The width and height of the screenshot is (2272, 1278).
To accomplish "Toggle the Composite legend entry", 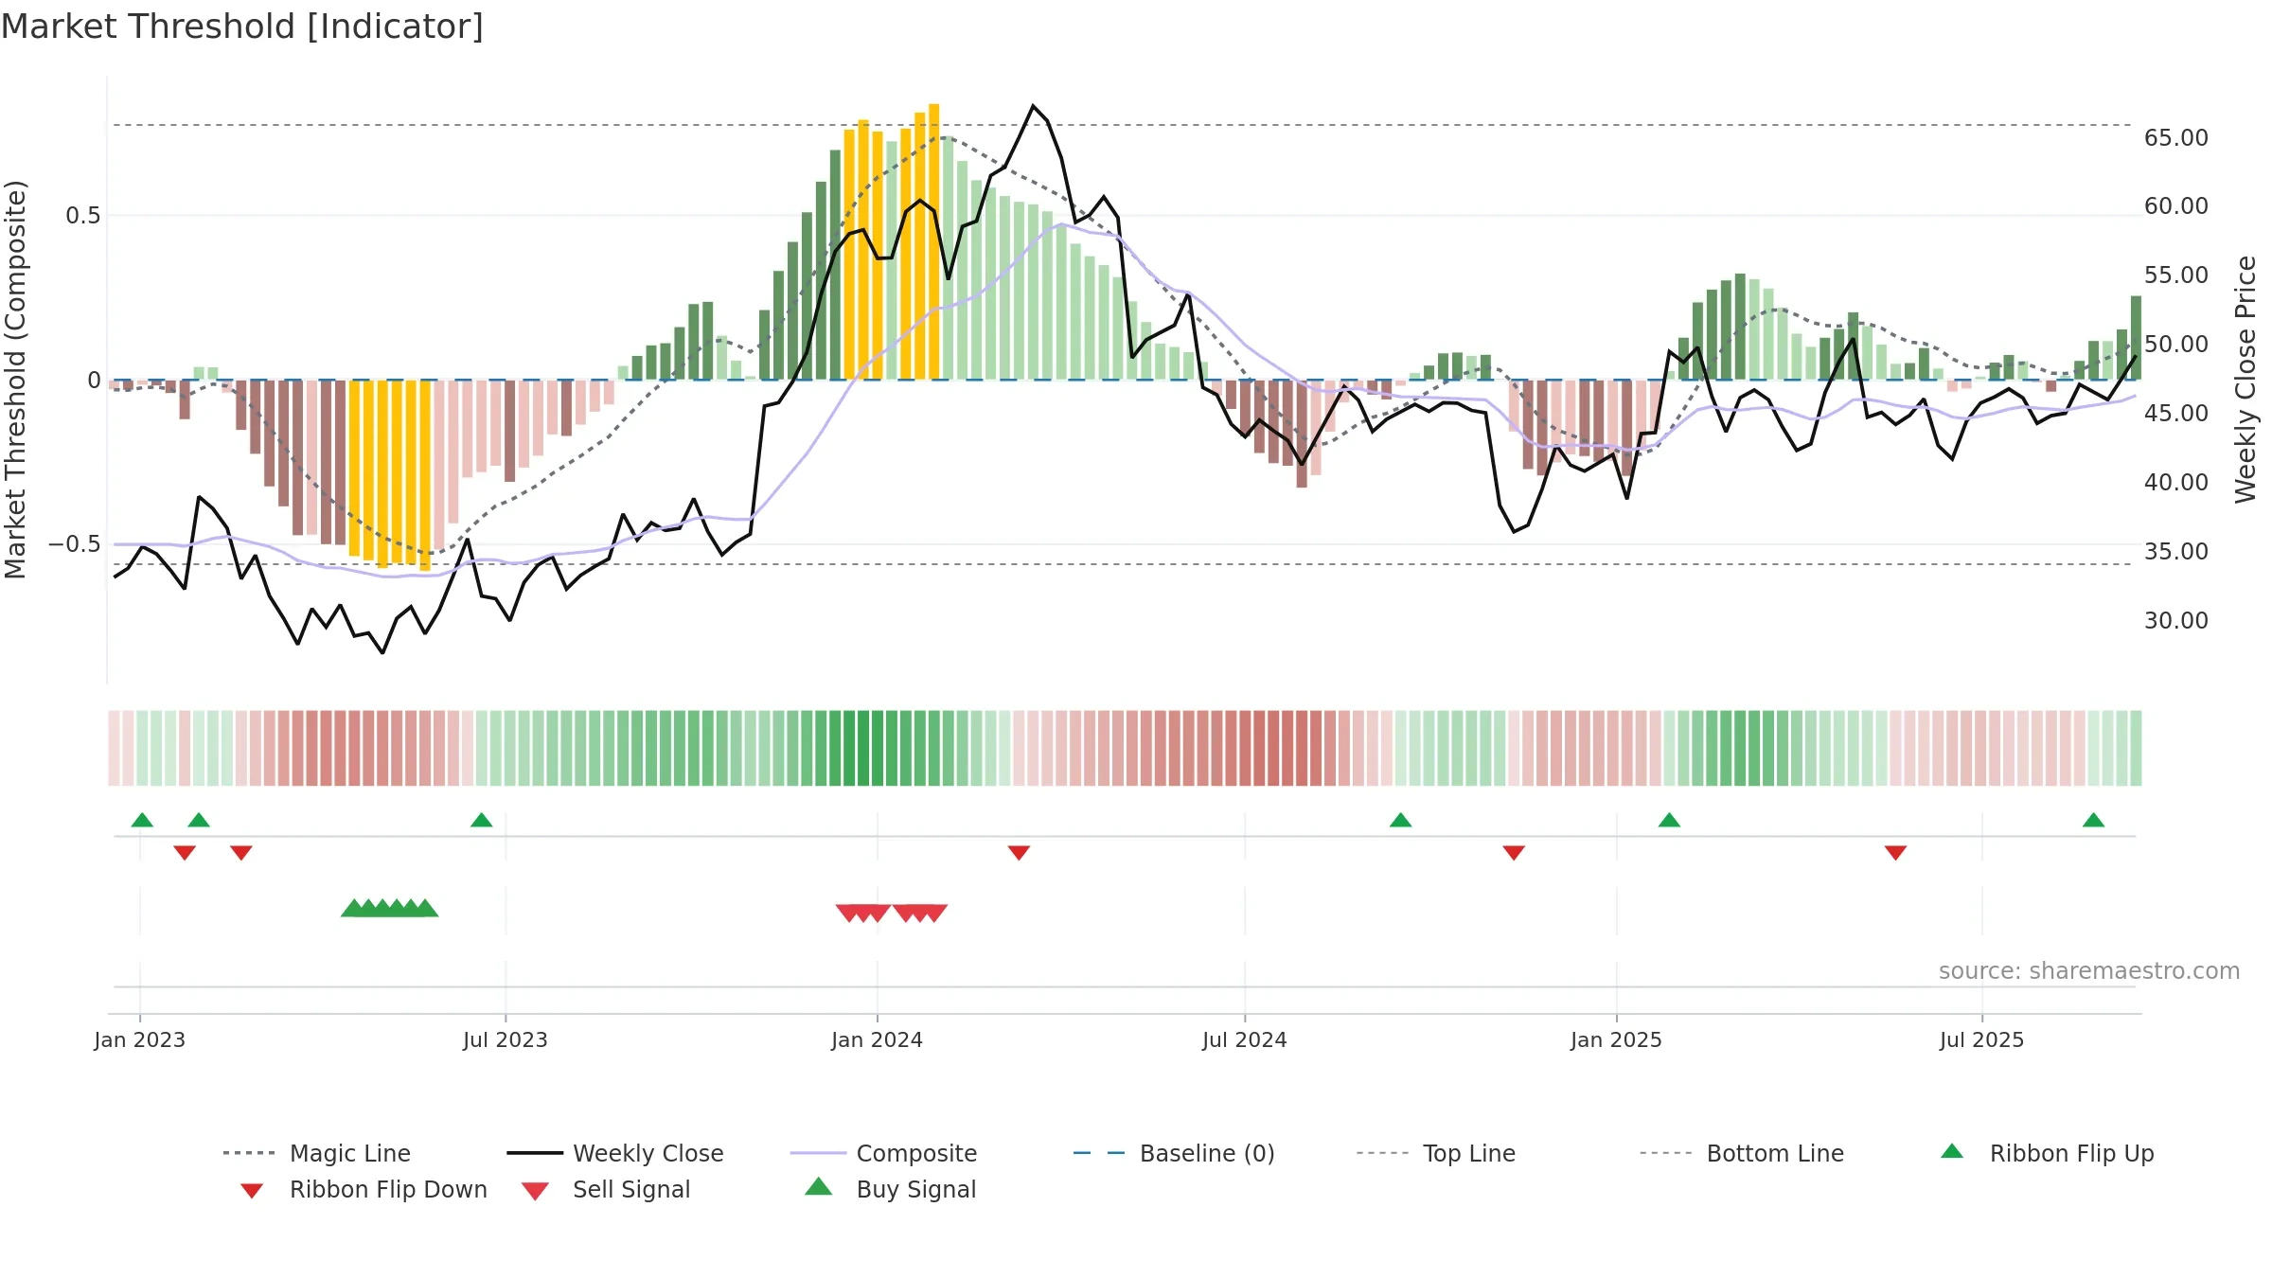I will tap(883, 1153).
